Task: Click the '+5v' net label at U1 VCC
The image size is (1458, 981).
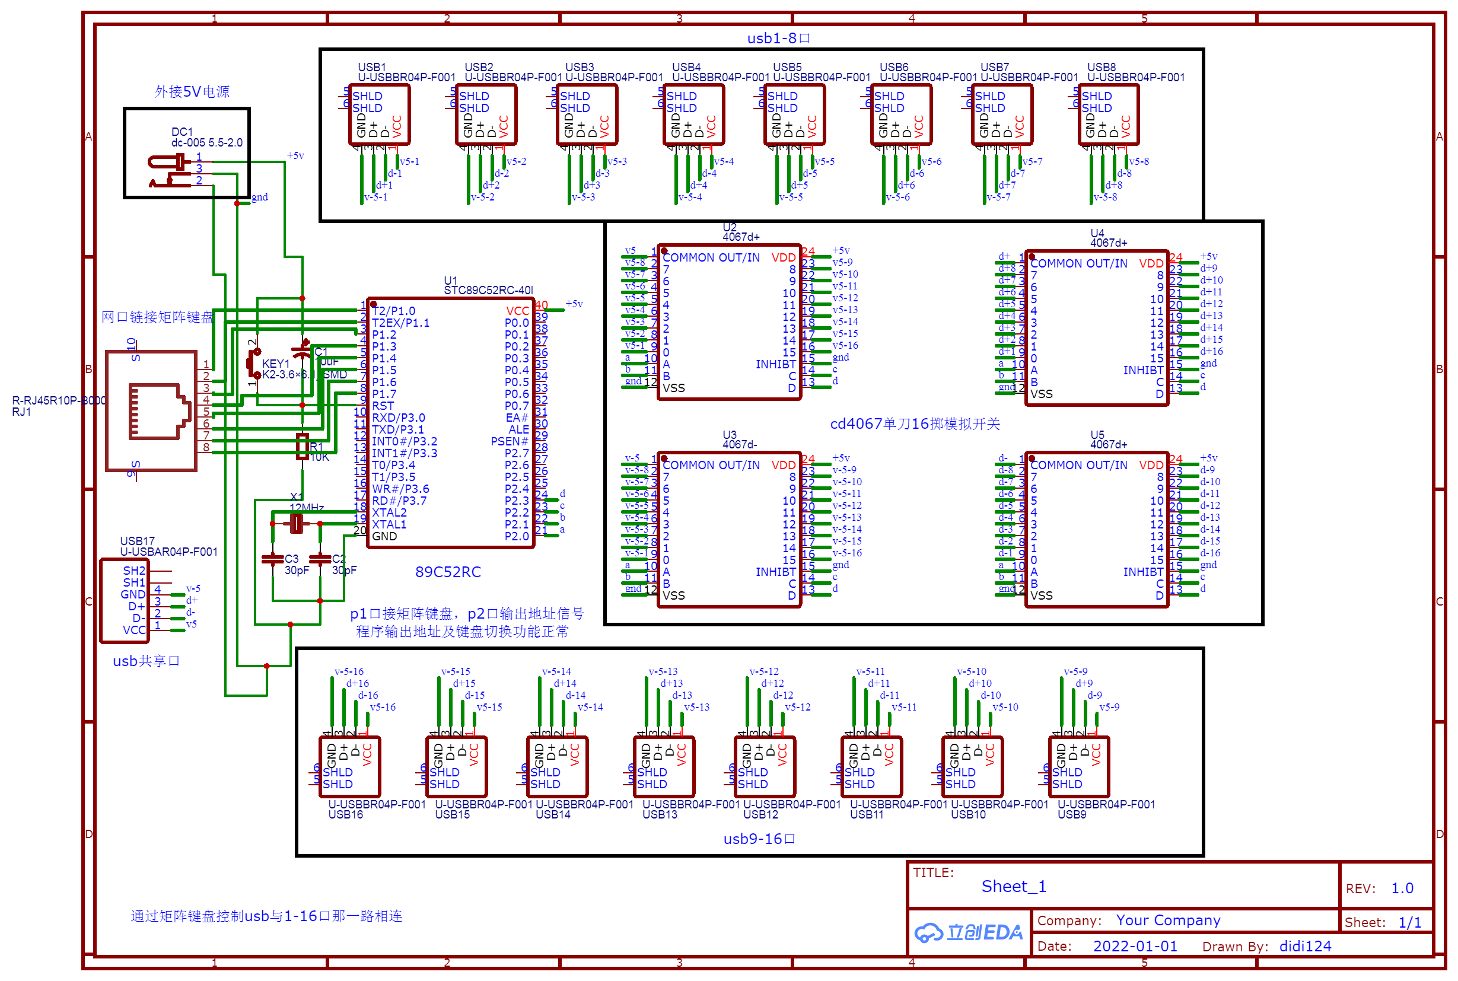Action: 574,304
